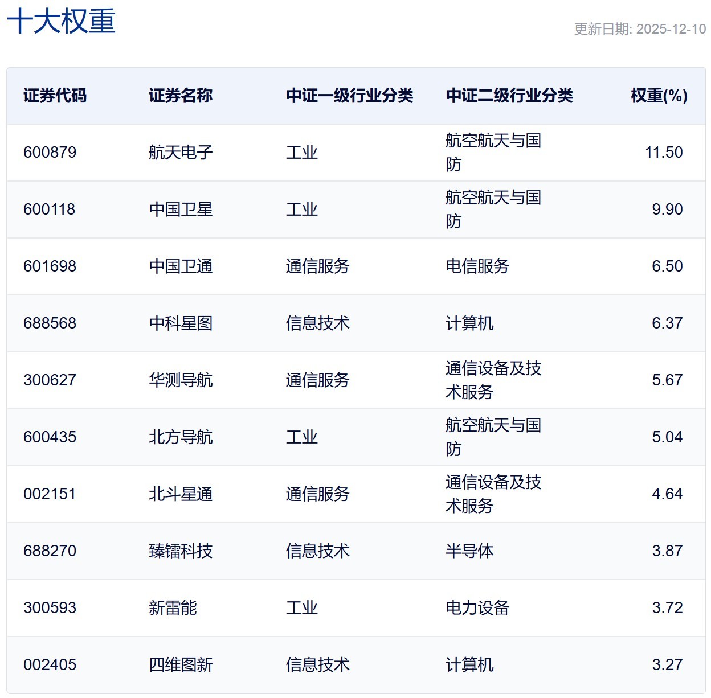Image resolution: width=711 pixels, height=698 pixels.
Task: Select the 证券名称 column header
Action: 180,96
